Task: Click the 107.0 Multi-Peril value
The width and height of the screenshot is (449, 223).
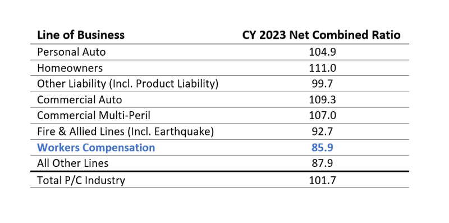Action: pos(322,116)
